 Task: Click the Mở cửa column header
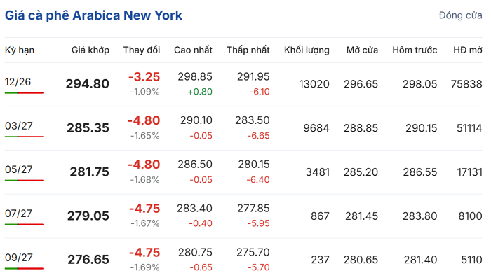tap(362, 50)
